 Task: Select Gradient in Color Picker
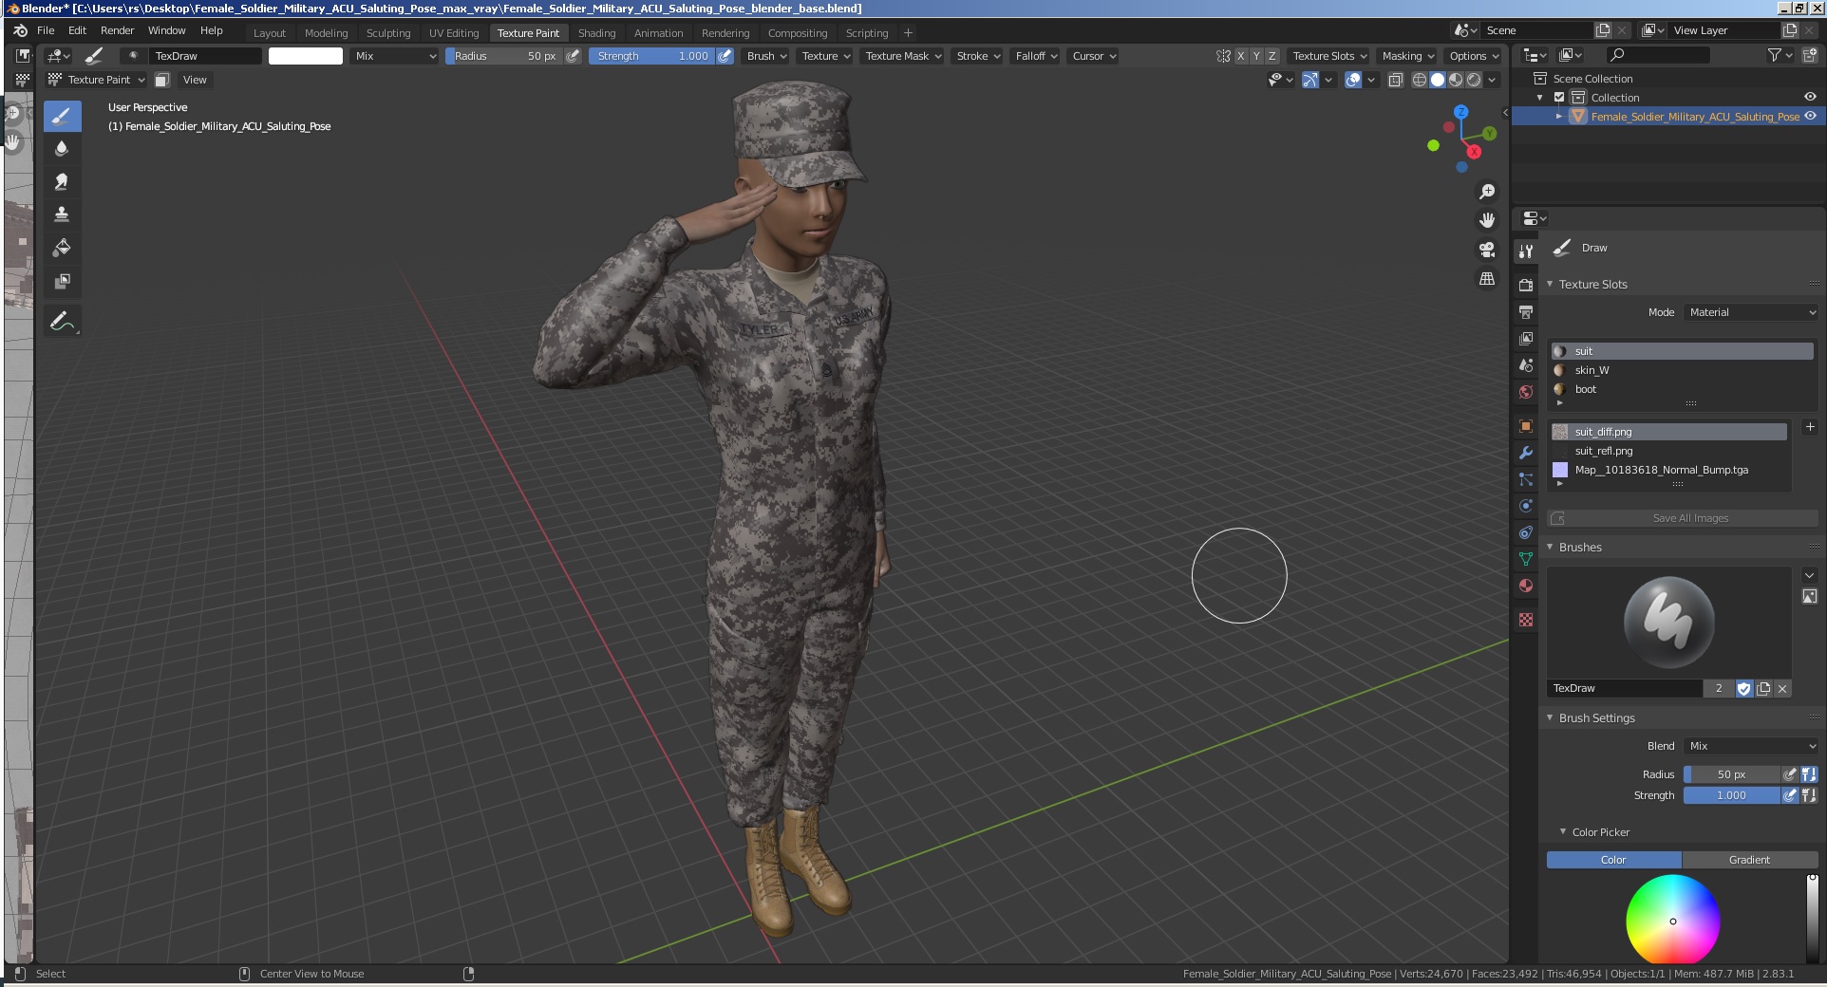click(1749, 860)
